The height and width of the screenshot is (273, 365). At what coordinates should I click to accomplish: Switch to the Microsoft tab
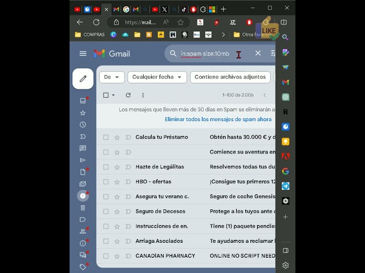212,9
